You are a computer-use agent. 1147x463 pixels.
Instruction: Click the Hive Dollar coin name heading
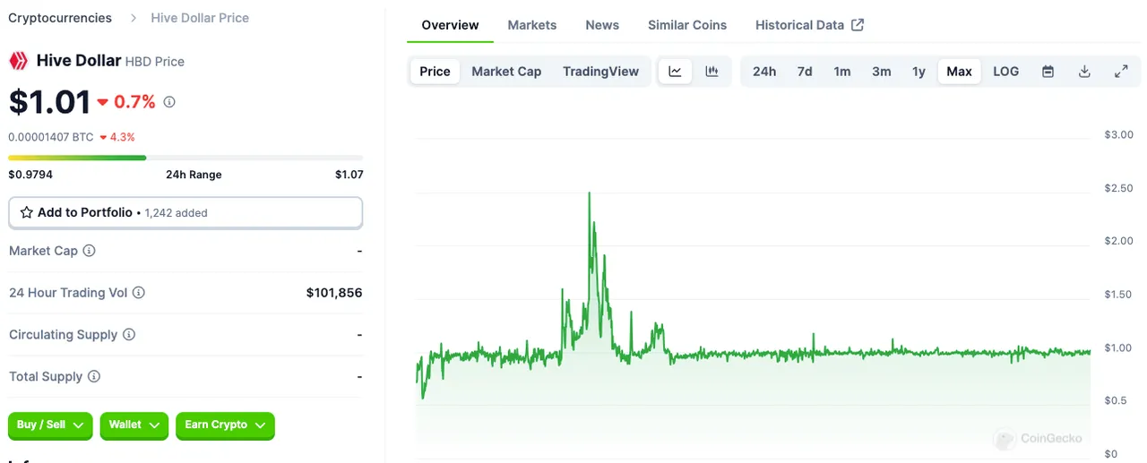(x=79, y=60)
